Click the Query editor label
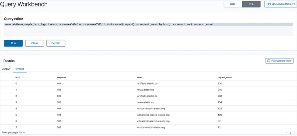The image size is (297, 136). 14,19
